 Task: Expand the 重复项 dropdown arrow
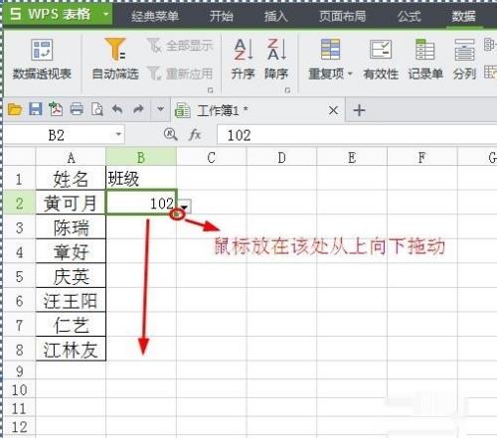click(350, 73)
